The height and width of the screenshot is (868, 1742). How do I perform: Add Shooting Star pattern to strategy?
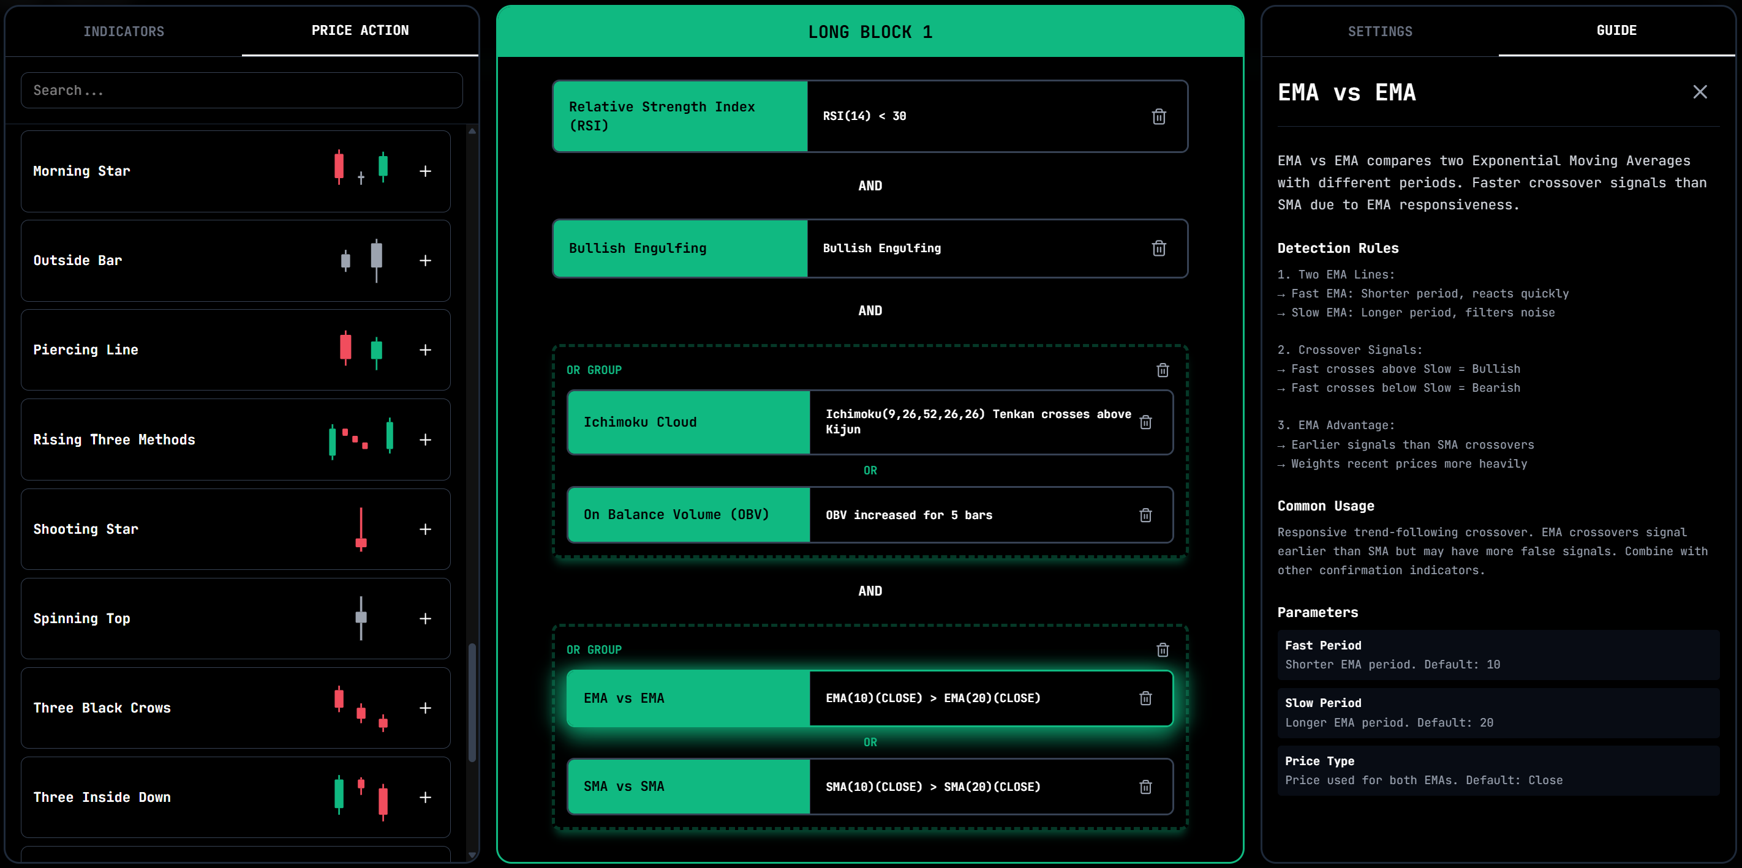[x=426, y=529]
